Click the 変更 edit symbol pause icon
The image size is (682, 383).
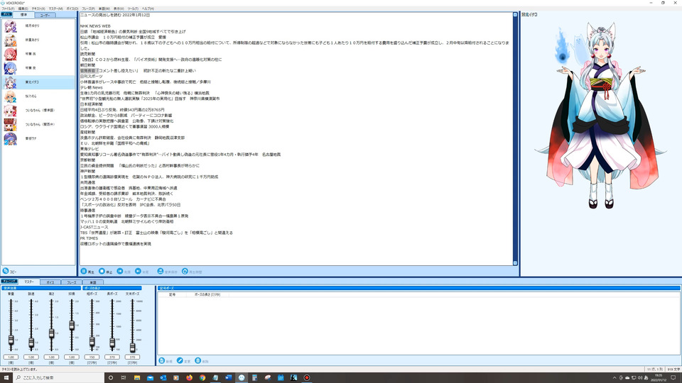[180, 361]
